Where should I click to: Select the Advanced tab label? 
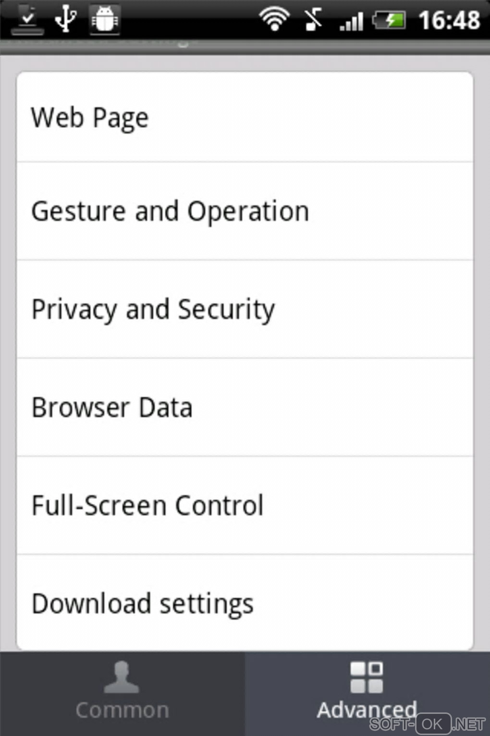click(x=367, y=710)
